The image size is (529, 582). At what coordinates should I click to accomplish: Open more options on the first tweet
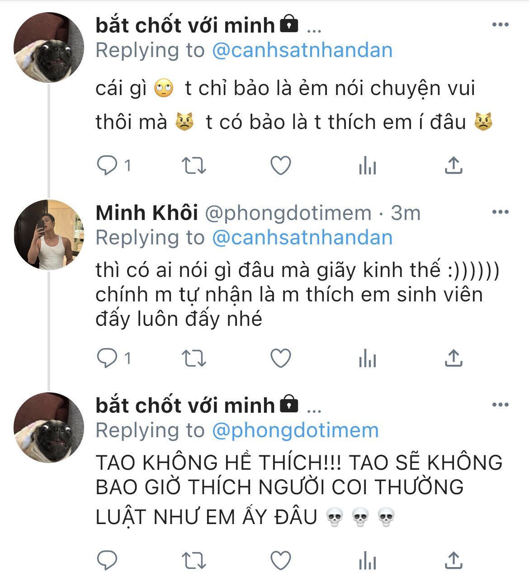tap(500, 25)
